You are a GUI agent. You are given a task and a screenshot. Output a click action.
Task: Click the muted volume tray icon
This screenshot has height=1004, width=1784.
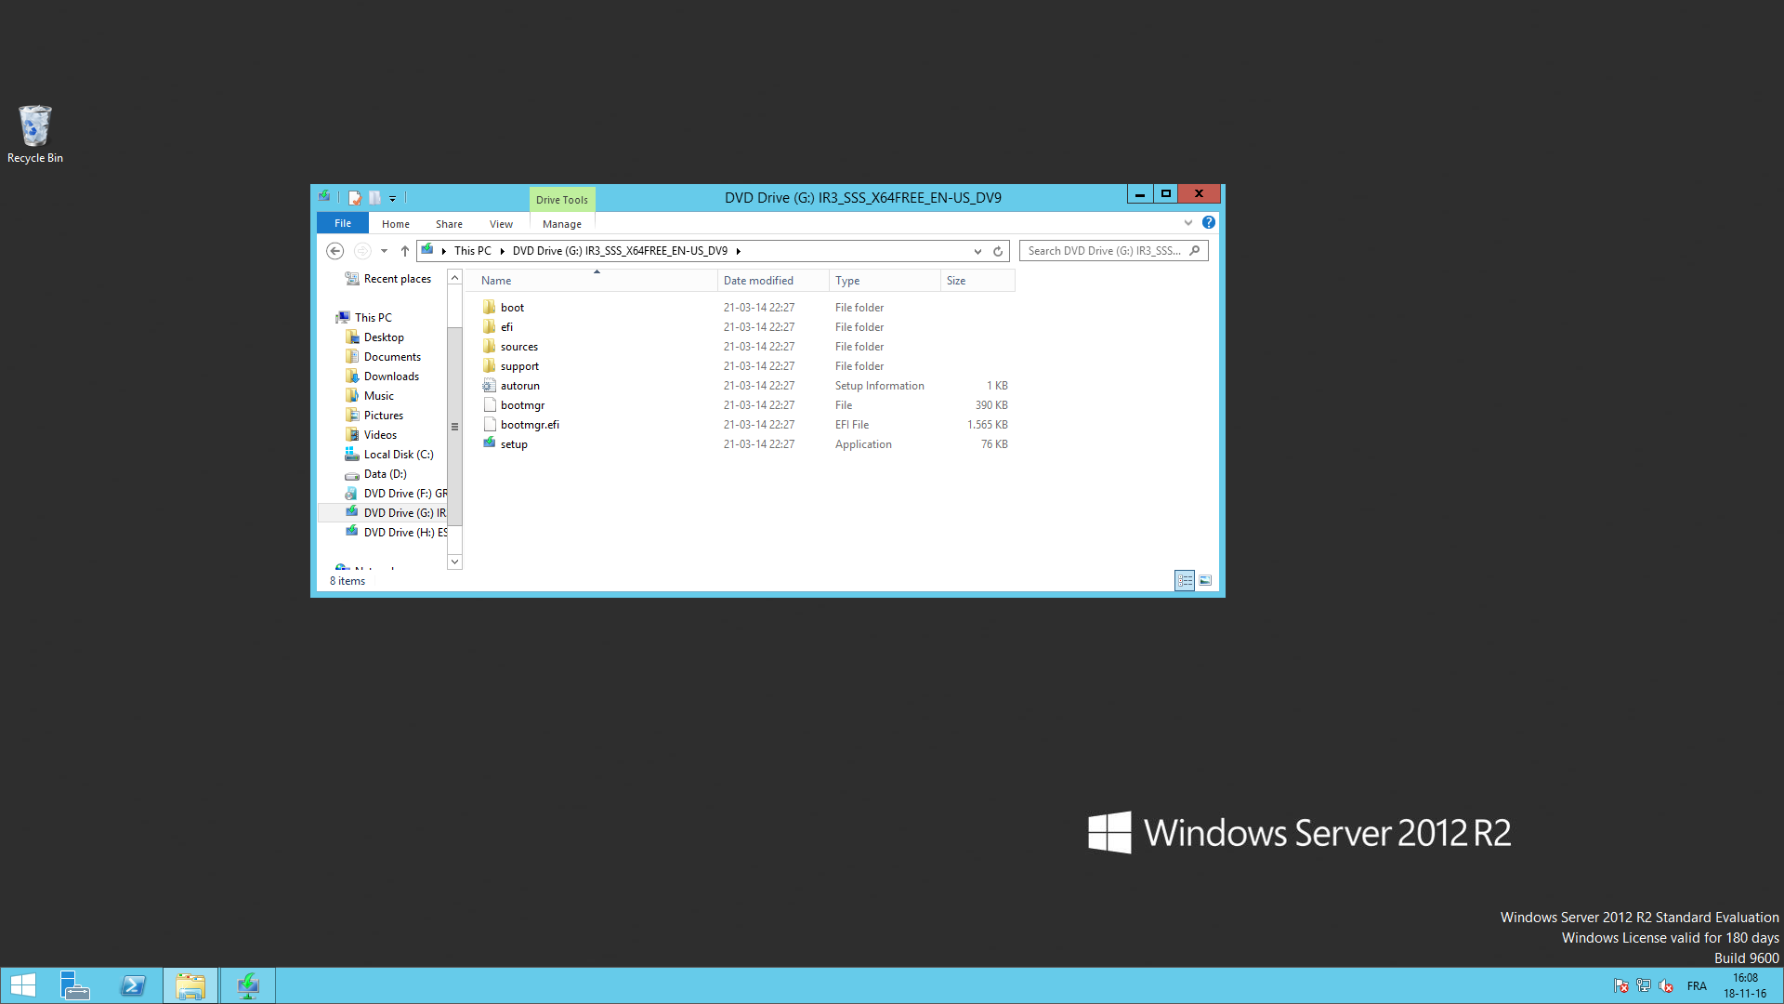coord(1666,985)
